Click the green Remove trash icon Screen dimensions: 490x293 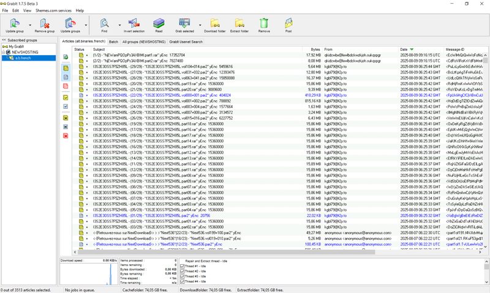[263, 23]
